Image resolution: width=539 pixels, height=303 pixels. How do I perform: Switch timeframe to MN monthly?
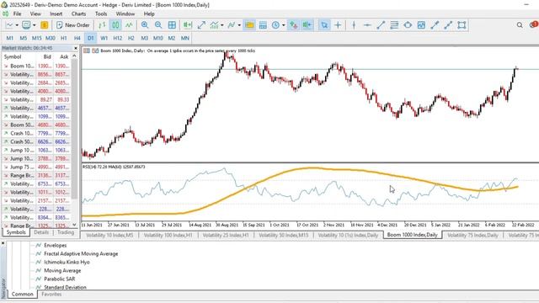(185, 38)
